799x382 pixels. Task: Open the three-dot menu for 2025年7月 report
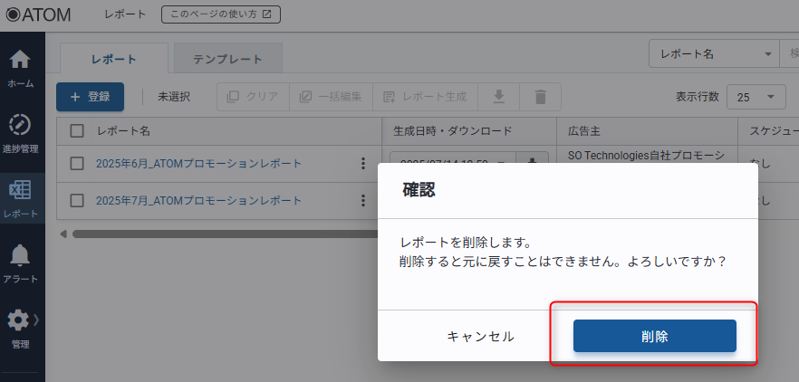pyautogui.click(x=363, y=200)
